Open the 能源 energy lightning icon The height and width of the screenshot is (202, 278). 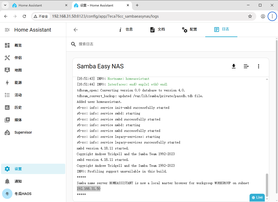[7, 83]
